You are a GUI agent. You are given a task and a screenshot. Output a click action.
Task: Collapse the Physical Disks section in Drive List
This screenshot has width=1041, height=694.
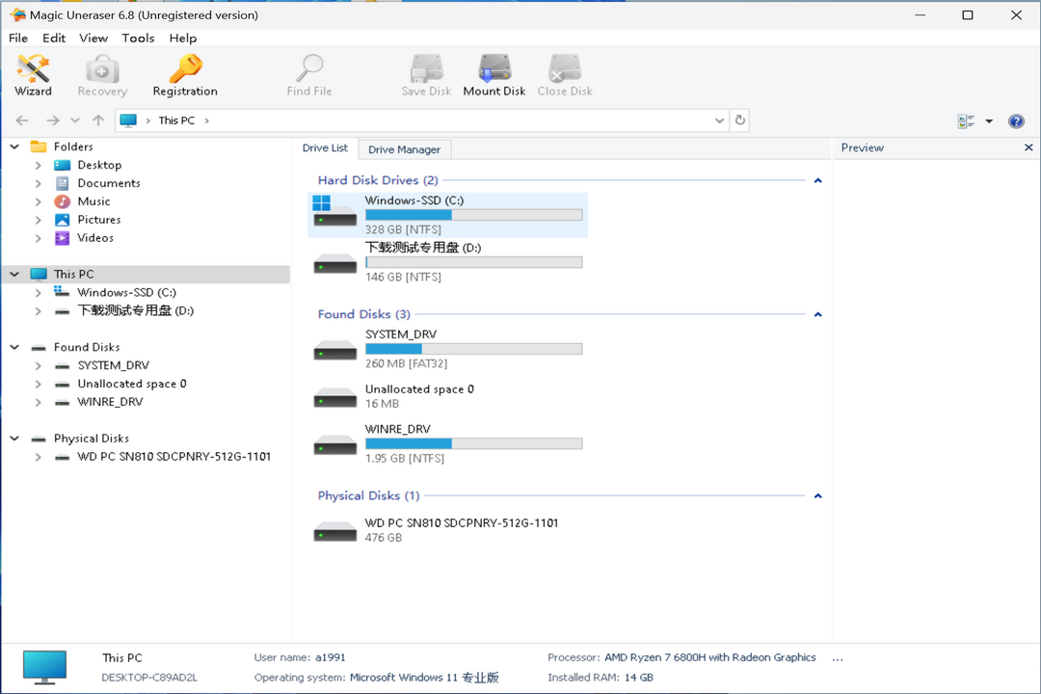point(818,496)
